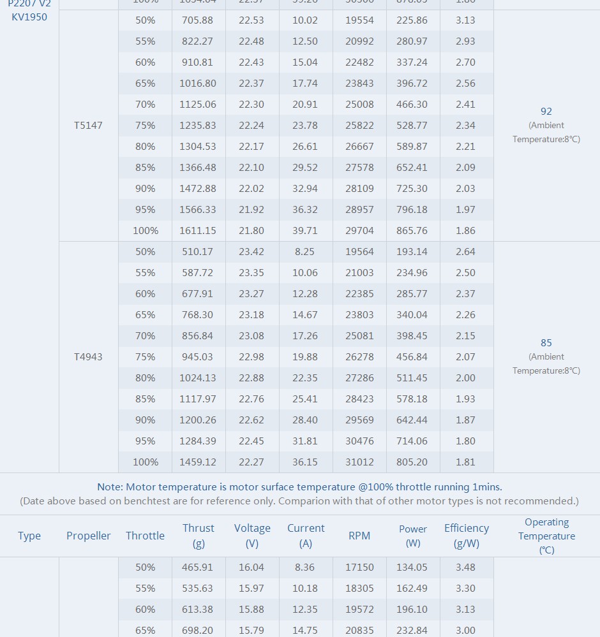
Task: Click the Operating Temperature column header
Action: coord(546,536)
